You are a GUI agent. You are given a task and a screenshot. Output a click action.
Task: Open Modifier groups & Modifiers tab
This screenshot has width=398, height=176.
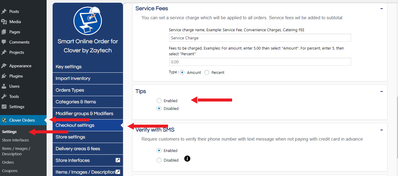click(x=88, y=114)
